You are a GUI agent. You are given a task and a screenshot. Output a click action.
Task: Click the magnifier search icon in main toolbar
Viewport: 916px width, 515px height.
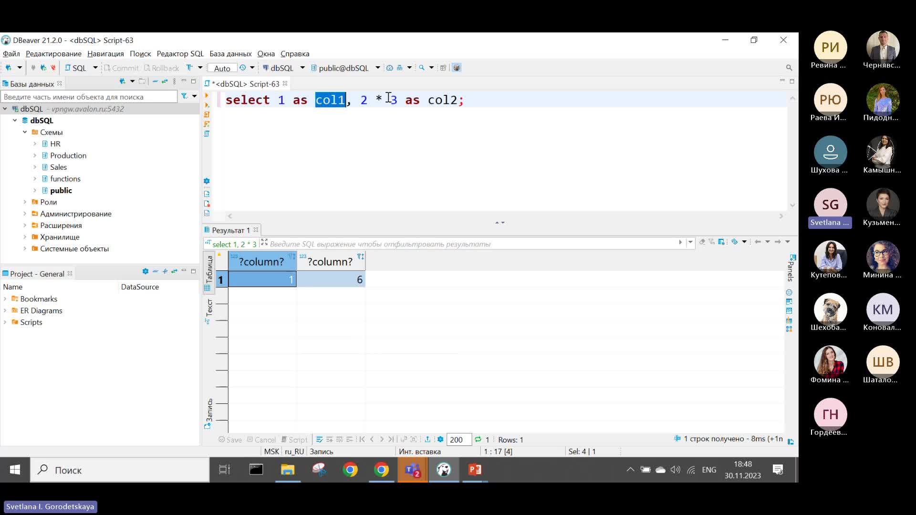422,68
